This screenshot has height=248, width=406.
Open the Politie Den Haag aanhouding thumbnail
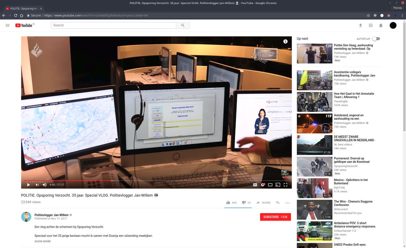pos(315,53)
